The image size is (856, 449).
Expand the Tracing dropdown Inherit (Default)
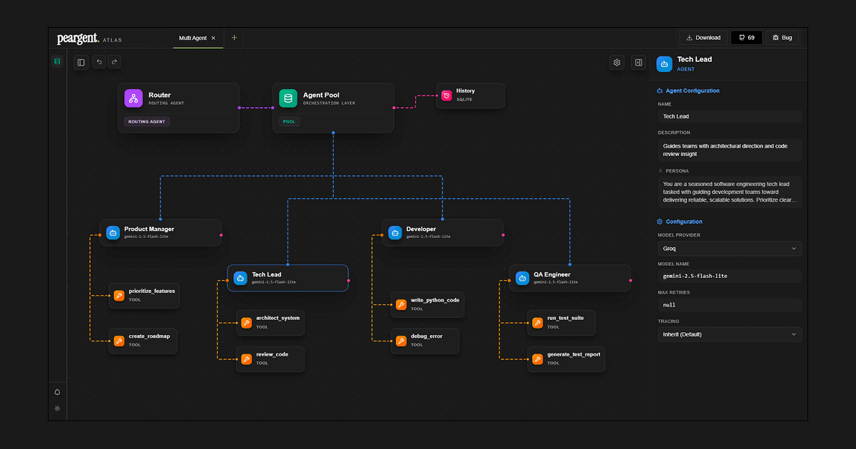point(729,334)
